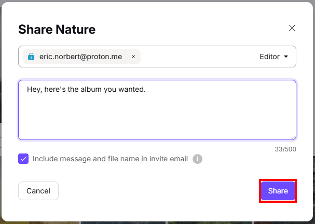Click the Share Nature heading
The height and width of the screenshot is (224, 315).
coord(57,30)
